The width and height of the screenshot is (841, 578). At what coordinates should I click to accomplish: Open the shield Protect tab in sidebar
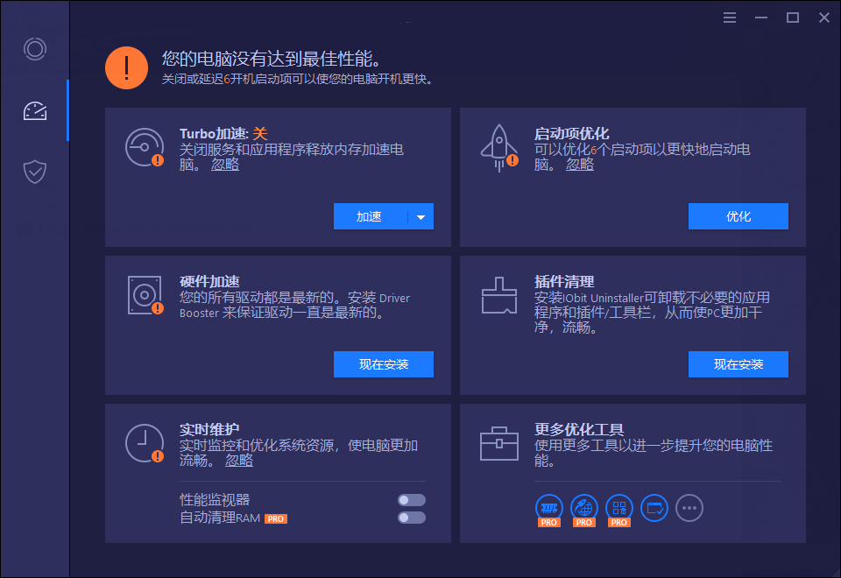coord(35,172)
